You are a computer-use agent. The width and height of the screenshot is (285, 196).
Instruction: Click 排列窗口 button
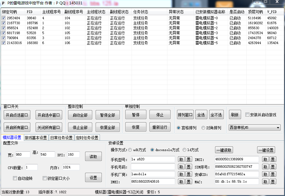pos(185,114)
